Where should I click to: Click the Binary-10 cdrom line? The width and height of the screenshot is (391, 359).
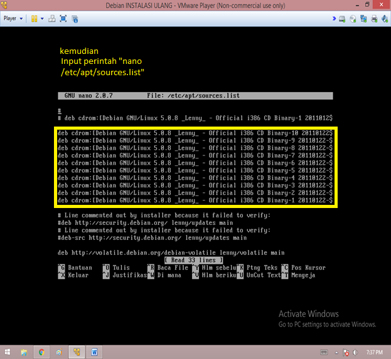[x=195, y=133]
